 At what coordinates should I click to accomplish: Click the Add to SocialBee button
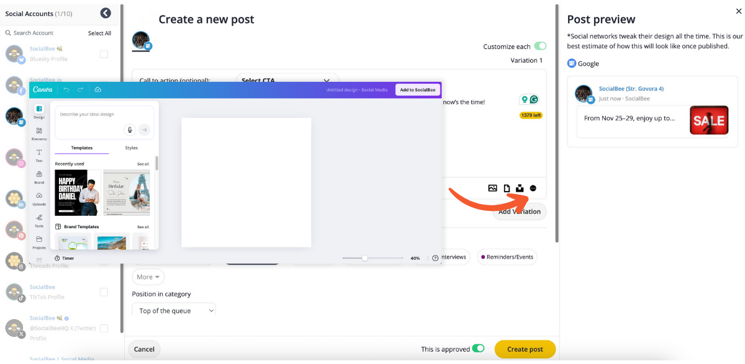tap(417, 90)
